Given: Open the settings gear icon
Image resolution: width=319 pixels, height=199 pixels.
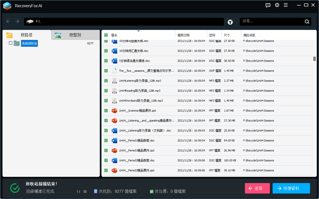Looking at the screenshot, I should pyautogui.click(x=277, y=5).
